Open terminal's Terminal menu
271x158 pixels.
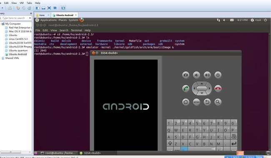click(x=76, y=30)
